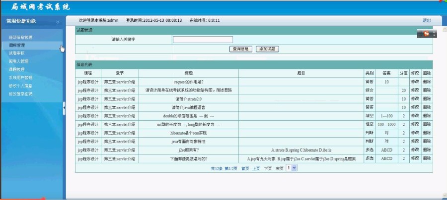This screenshot has height=200, width=447.
Task: Click 修改 for the request的作用是 row
Action: (415, 82)
